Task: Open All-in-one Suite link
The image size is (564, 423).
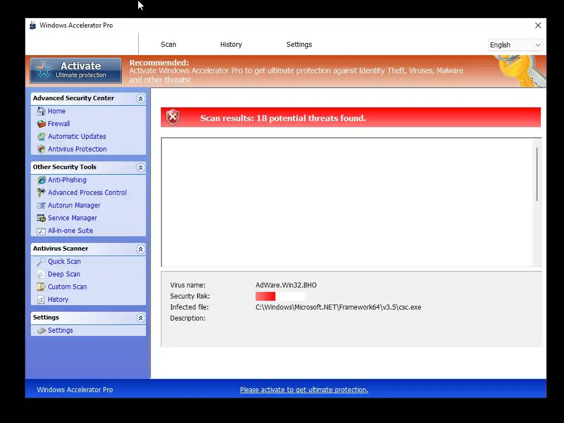Action: (x=70, y=231)
